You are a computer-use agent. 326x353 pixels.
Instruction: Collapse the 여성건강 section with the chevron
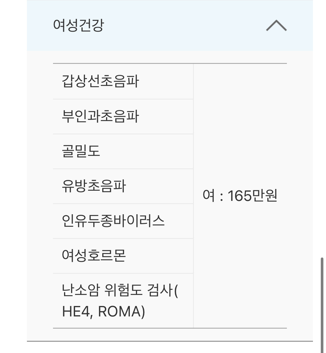coord(276,26)
